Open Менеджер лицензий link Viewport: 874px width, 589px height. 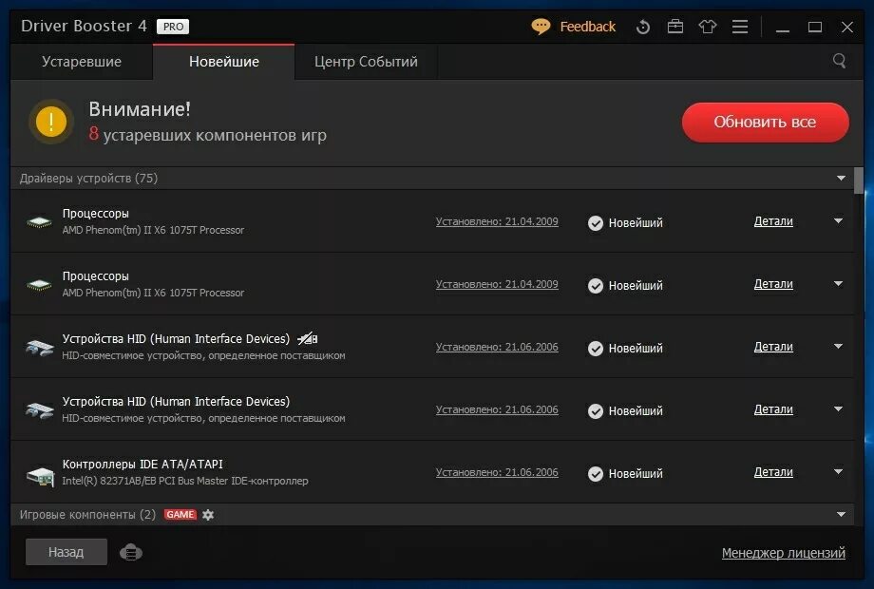[x=783, y=552]
